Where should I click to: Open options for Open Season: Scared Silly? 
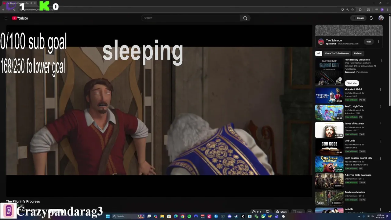click(381, 158)
